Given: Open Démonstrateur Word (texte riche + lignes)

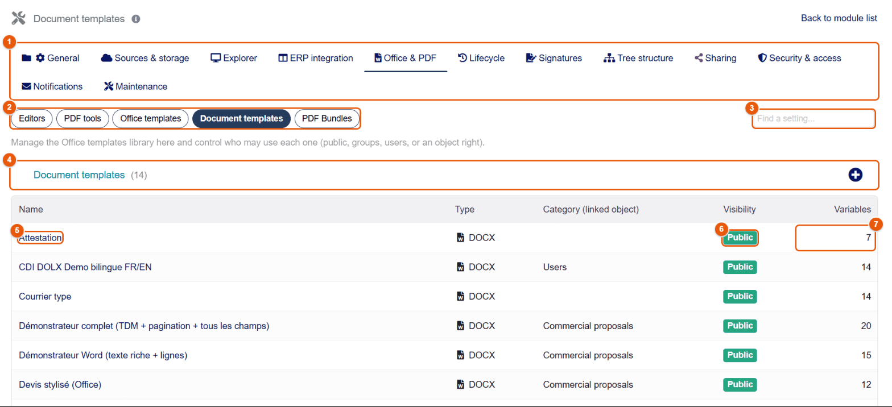Looking at the screenshot, I should tap(103, 355).
